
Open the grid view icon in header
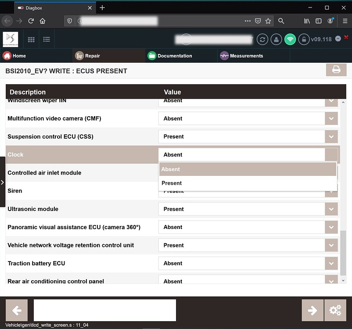(31, 39)
